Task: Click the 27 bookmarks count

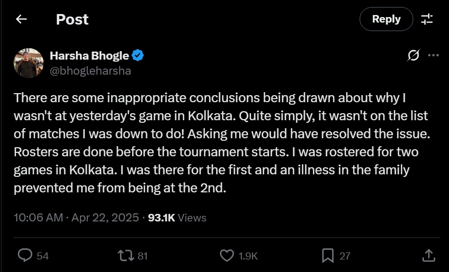Action: (345, 256)
